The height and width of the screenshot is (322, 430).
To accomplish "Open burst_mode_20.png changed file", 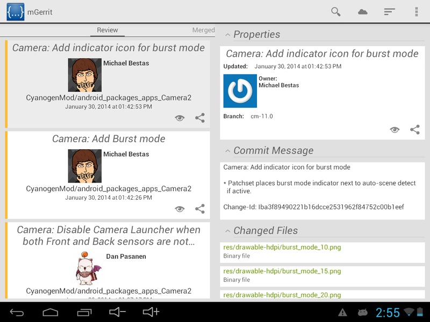I will 322,294.
